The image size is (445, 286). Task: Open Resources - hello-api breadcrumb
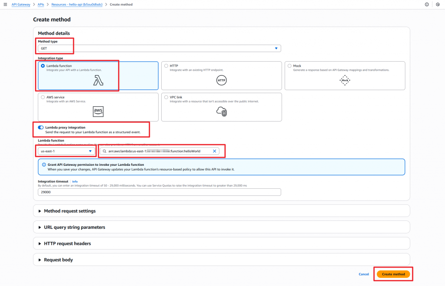click(x=77, y=4)
